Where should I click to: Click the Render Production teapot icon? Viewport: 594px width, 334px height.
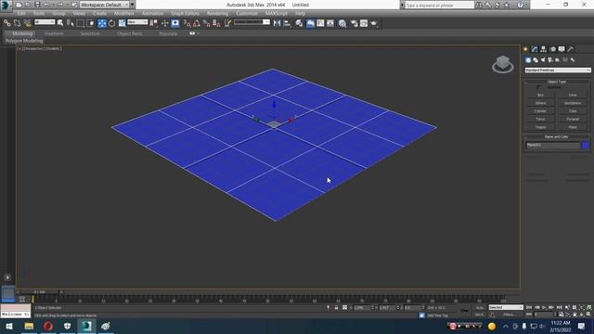[x=374, y=23]
